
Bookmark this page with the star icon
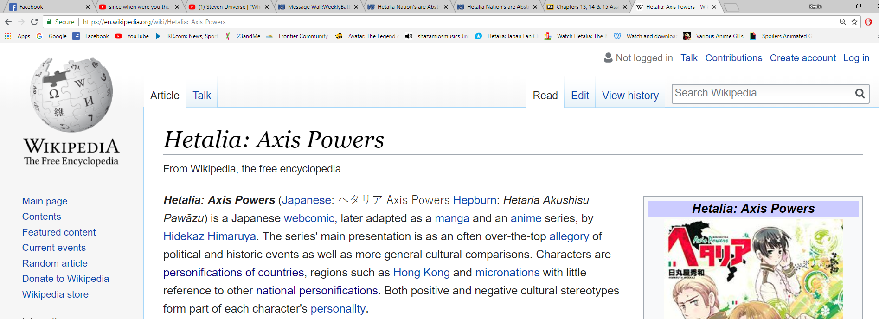(x=854, y=22)
